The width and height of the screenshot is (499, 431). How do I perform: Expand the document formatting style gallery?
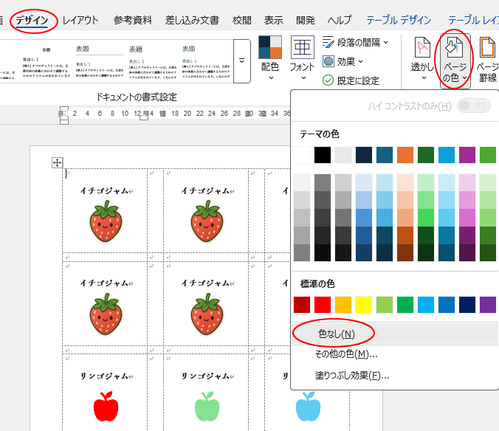coord(242,61)
